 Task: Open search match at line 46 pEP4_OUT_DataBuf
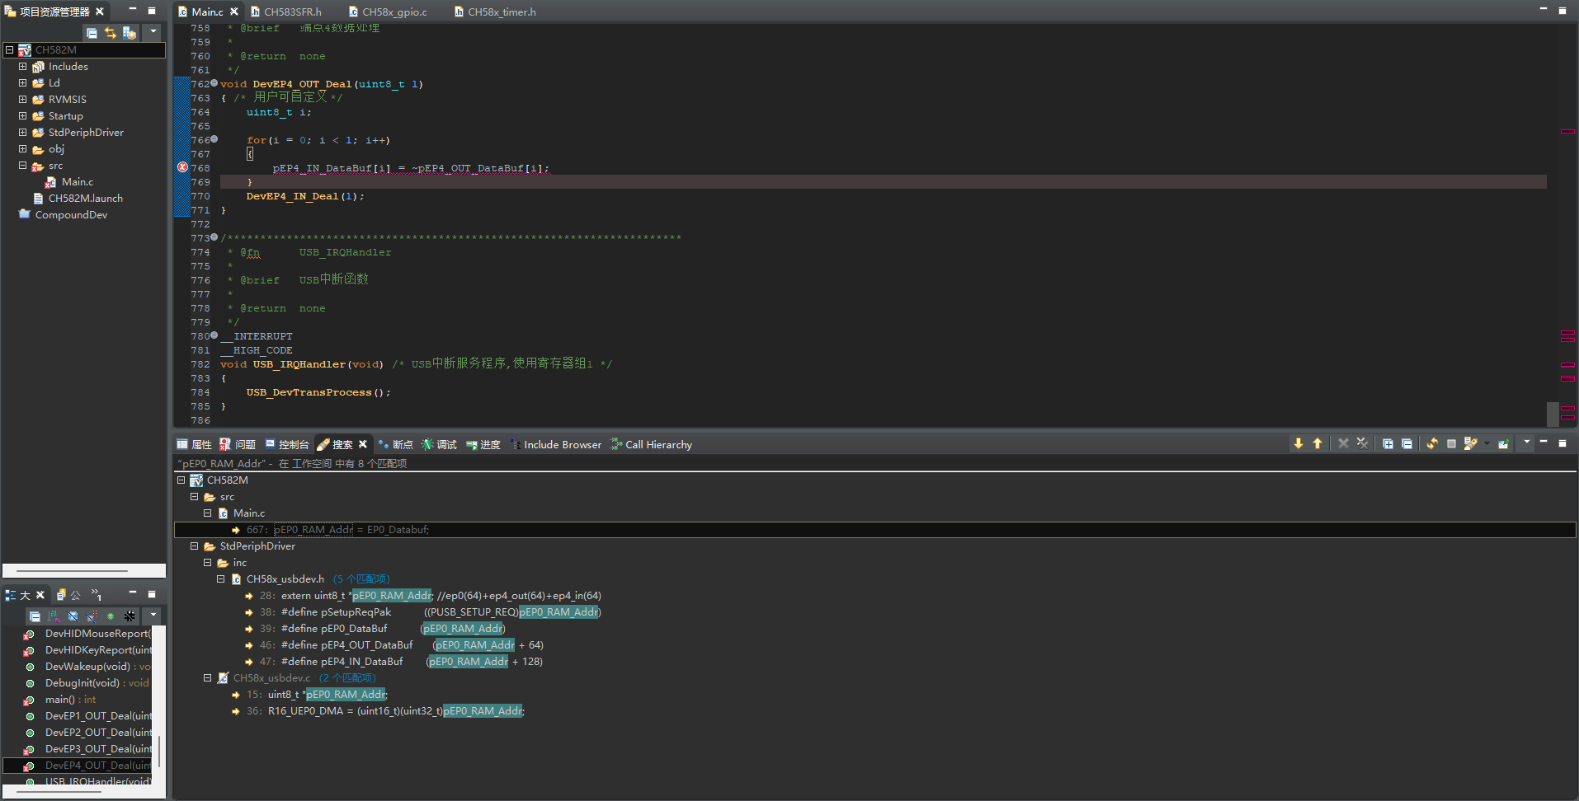tap(401, 645)
